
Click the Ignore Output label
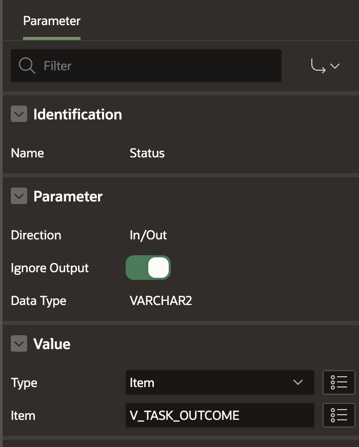(50, 268)
